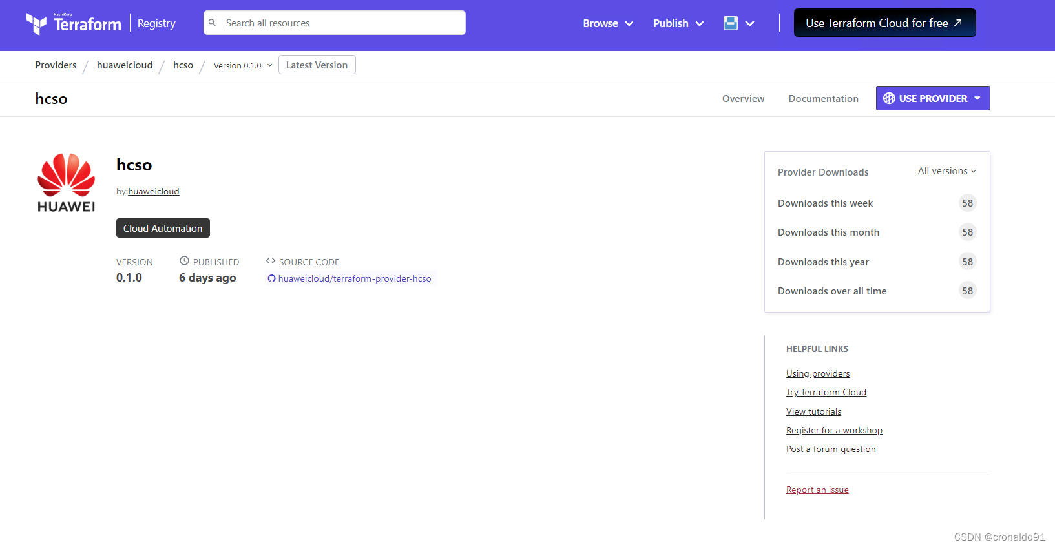Open the Try Terraform Cloud link
Screen dimensions: 1055x547
point(826,392)
